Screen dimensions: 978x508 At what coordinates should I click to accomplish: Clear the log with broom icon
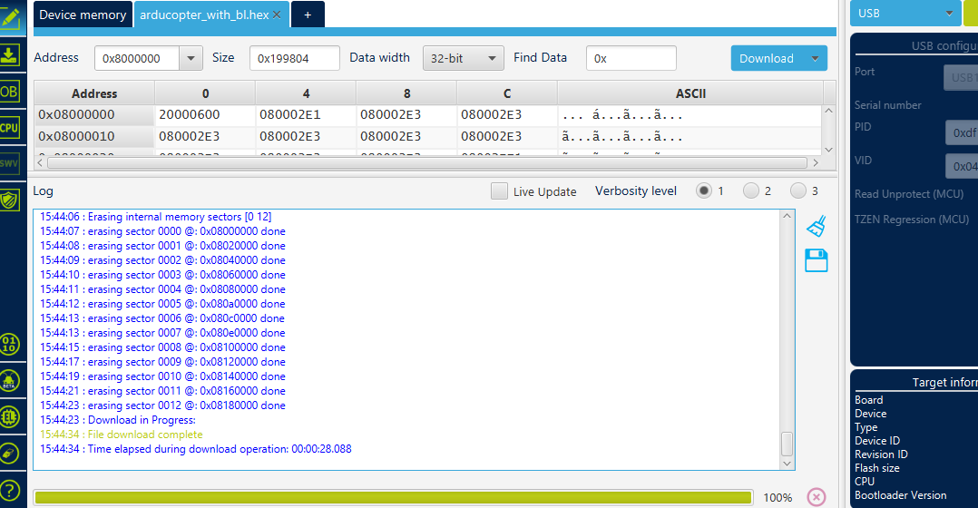(x=816, y=226)
